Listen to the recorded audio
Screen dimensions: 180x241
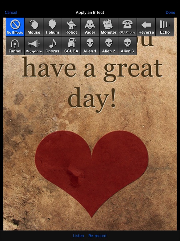pos(78,236)
